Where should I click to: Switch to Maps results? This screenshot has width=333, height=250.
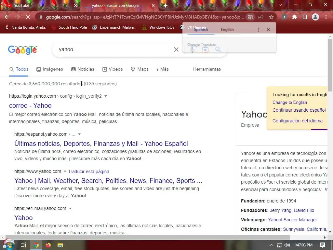coord(140,69)
